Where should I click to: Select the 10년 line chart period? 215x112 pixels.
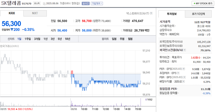point(67,39)
